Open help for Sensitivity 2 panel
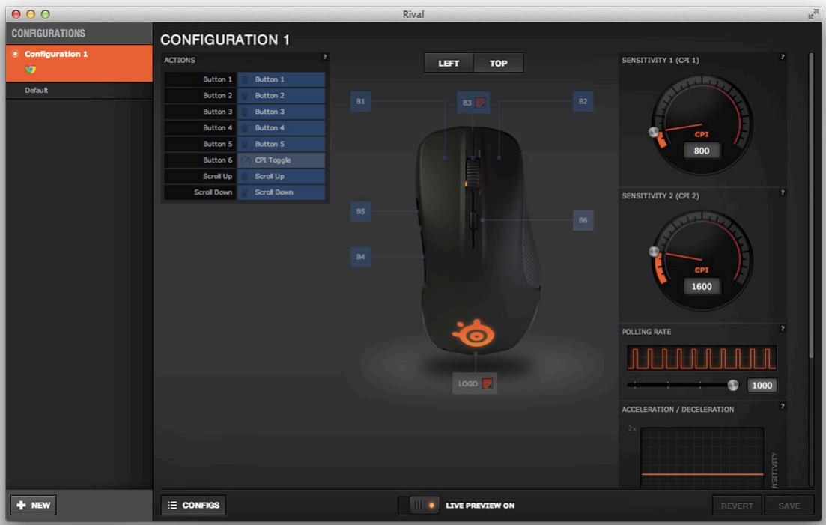 point(783,192)
